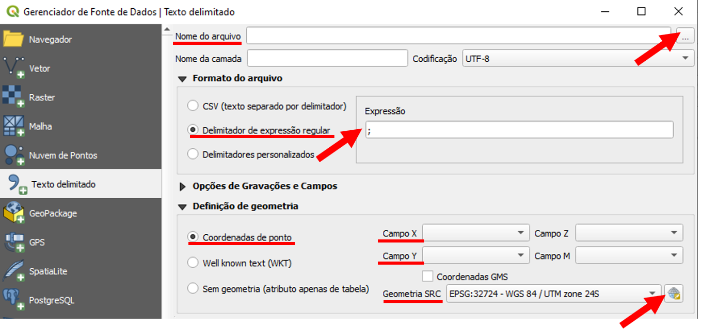Select CSV (texto separado por delimitador) option
The width and height of the screenshot is (701, 329).
click(x=193, y=106)
